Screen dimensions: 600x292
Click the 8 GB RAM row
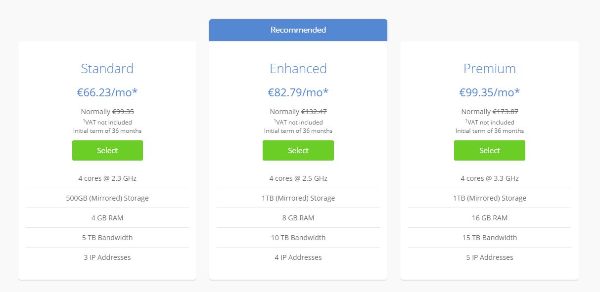click(298, 218)
